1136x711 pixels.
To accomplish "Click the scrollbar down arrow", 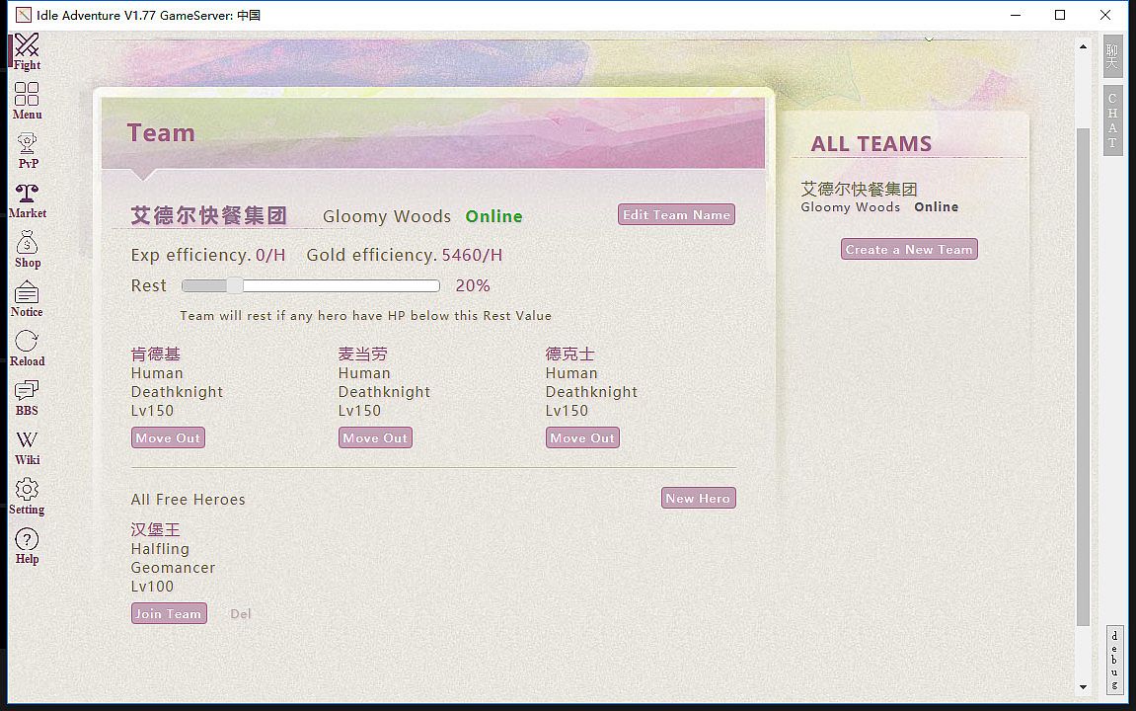I will [x=1083, y=687].
